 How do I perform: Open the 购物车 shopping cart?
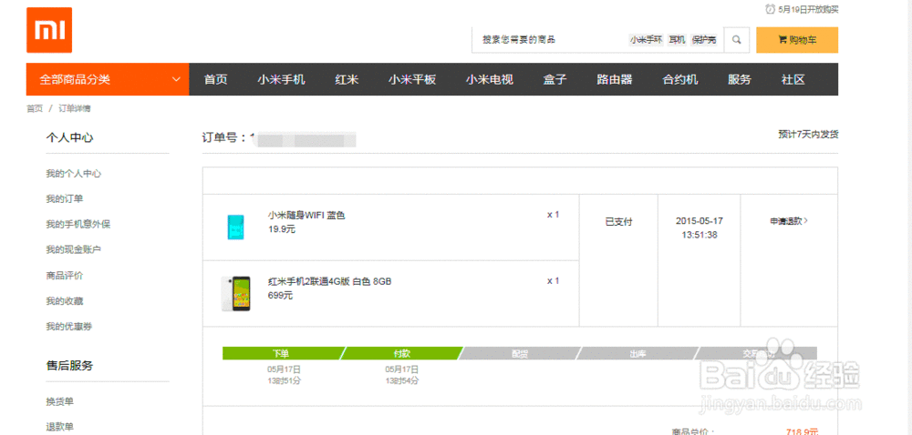click(x=797, y=40)
